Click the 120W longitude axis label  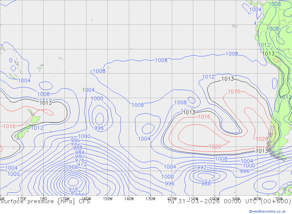[172, 199]
